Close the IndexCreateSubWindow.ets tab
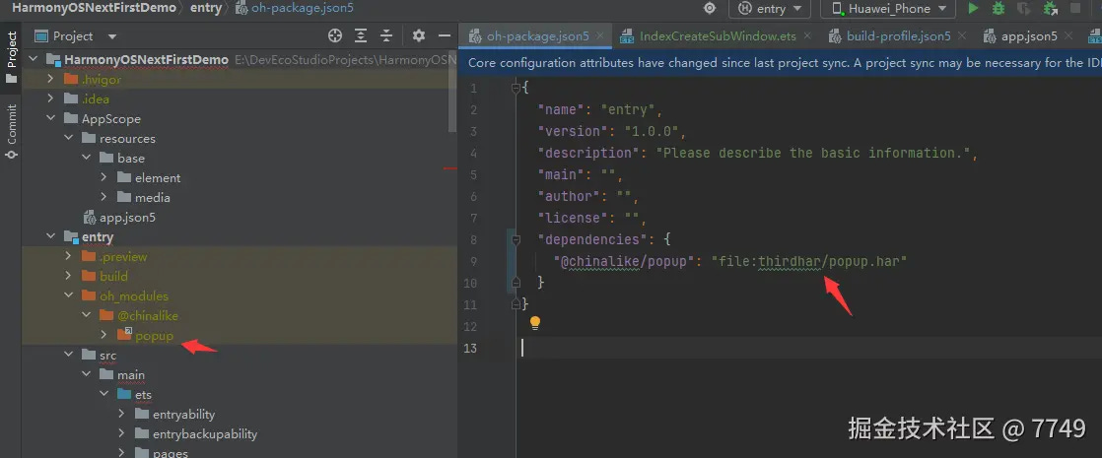The height and width of the screenshot is (458, 1102). 807,35
